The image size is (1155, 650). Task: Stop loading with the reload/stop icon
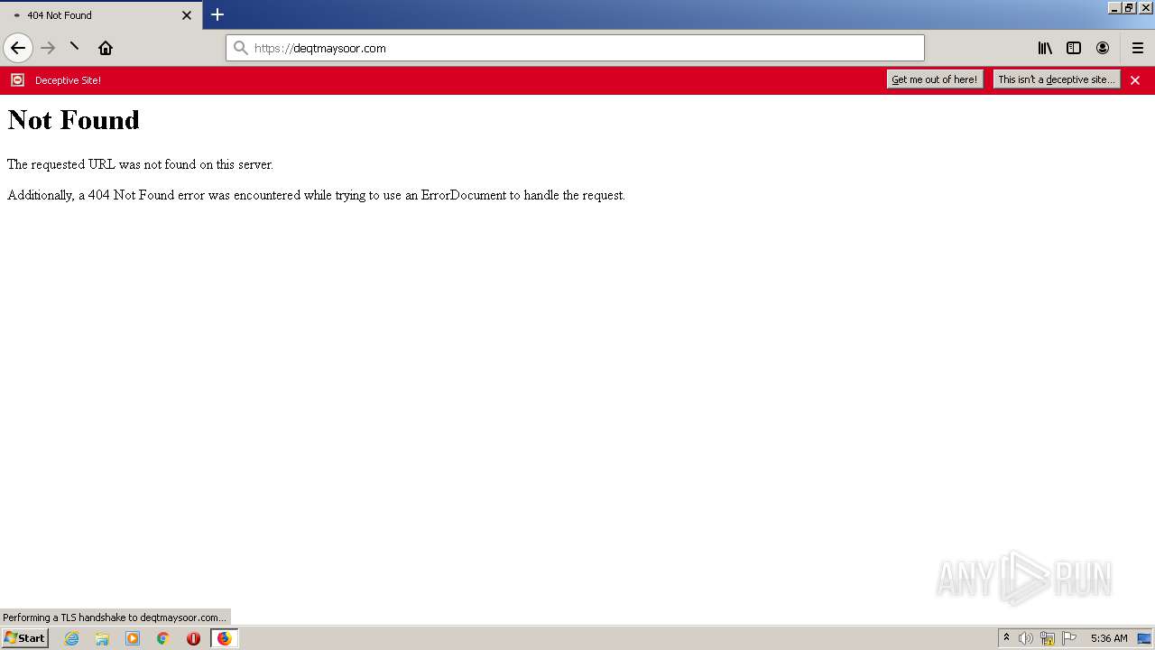coord(75,47)
